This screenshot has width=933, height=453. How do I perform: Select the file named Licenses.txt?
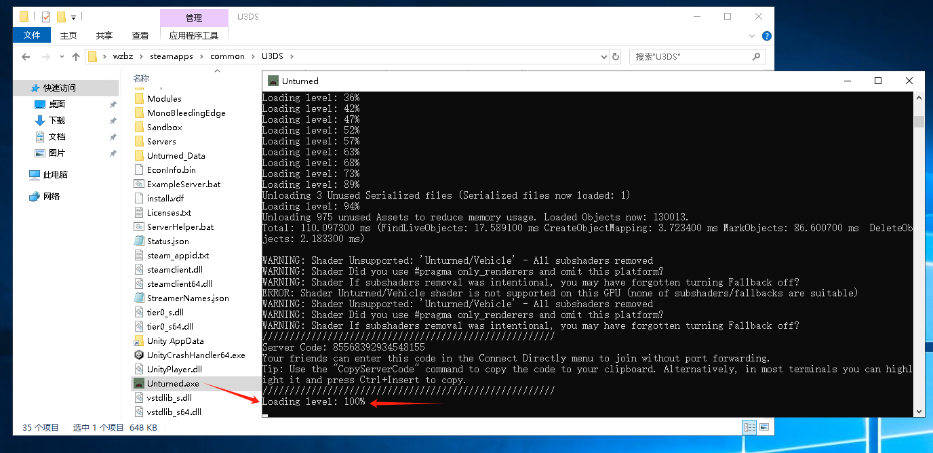tap(170, 212)
